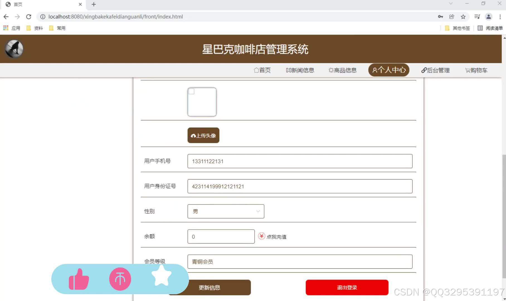The width and height of the screenshot is (506, 301).
Task: Open 购物车 in navigation
Action: point(476,70)
